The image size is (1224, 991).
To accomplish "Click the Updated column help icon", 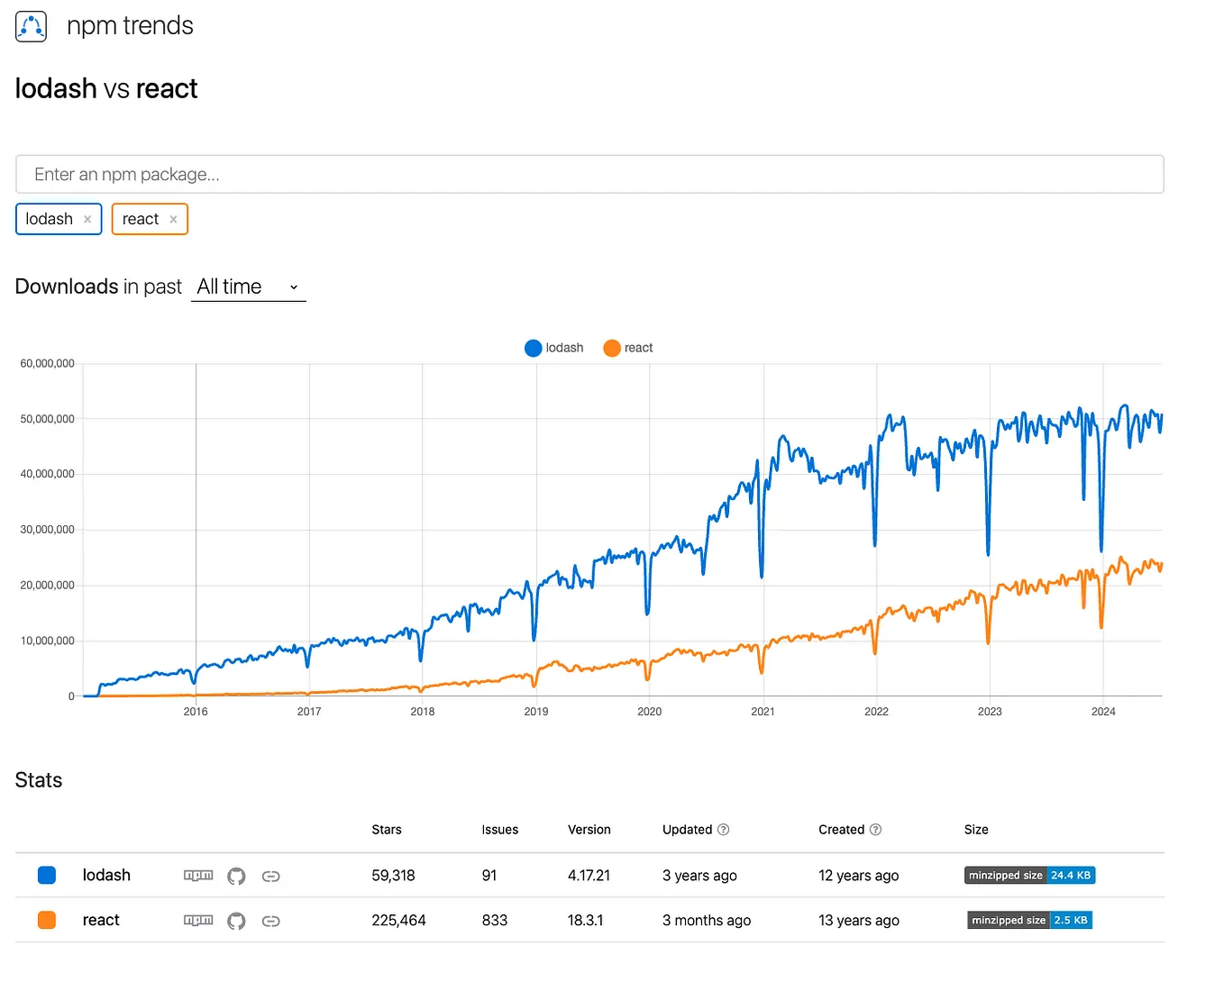I will pos(723,830).
